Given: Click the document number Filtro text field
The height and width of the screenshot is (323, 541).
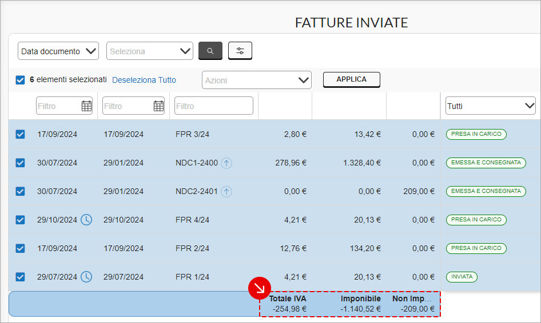Looking at the screenshot, I should (214, 106).
